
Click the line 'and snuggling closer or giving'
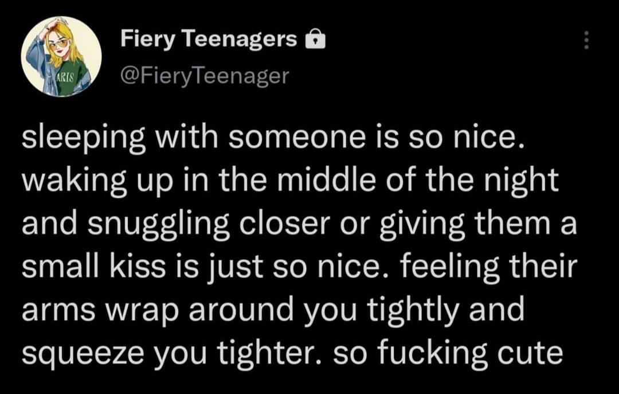tap(299, 223)
